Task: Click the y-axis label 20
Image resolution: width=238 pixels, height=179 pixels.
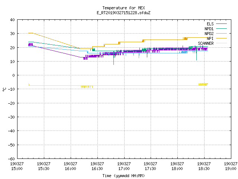Action: 12,48
